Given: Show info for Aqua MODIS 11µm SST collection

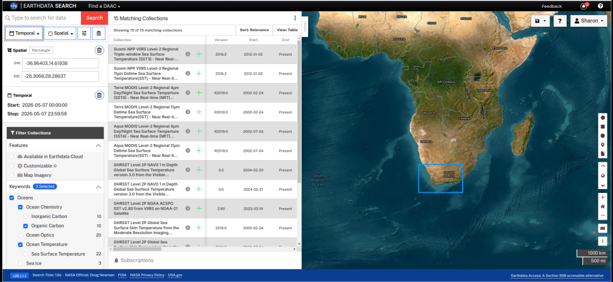Looking at the screenshot, I should coord(188,150).
